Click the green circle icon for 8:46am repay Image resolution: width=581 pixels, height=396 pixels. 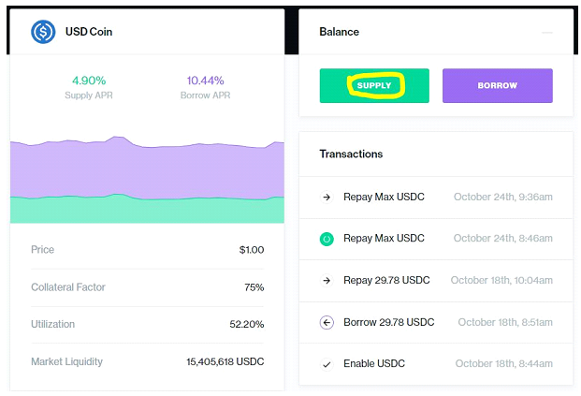pos(327,239)
